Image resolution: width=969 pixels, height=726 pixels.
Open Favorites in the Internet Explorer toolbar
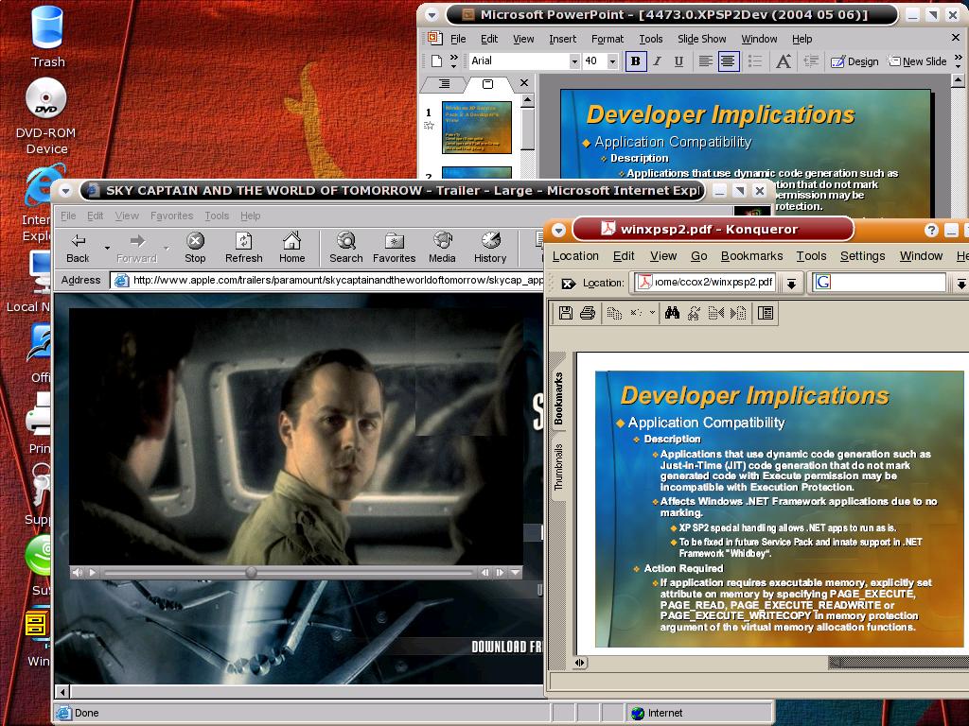tap(395, 249)
